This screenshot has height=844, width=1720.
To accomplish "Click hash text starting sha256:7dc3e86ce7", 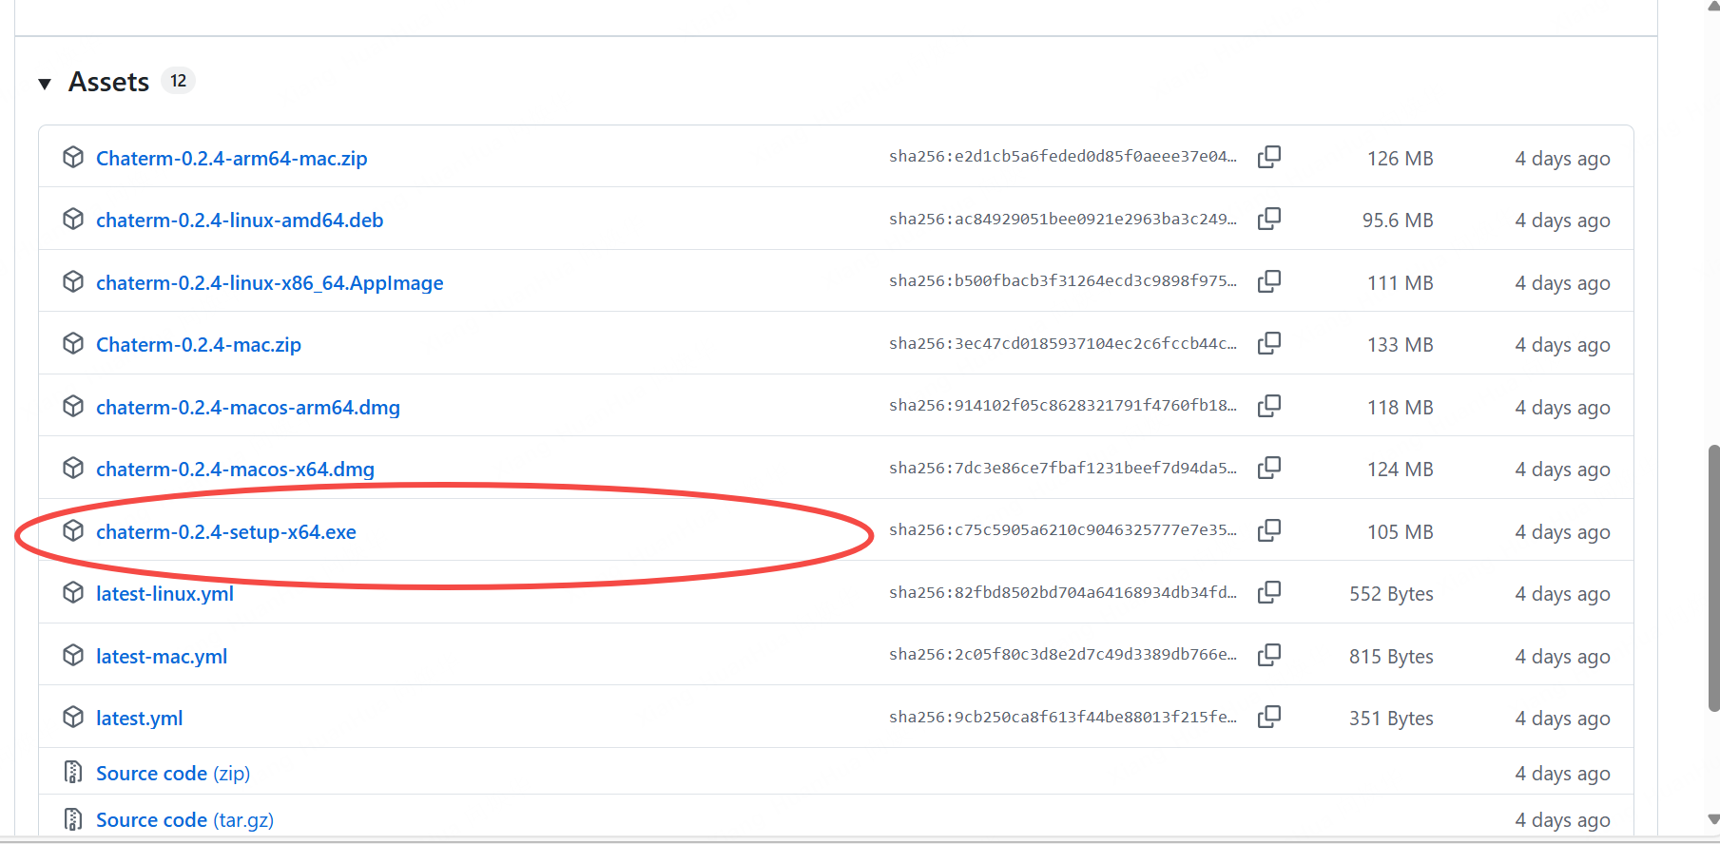I will click(x=1063, y=468).
